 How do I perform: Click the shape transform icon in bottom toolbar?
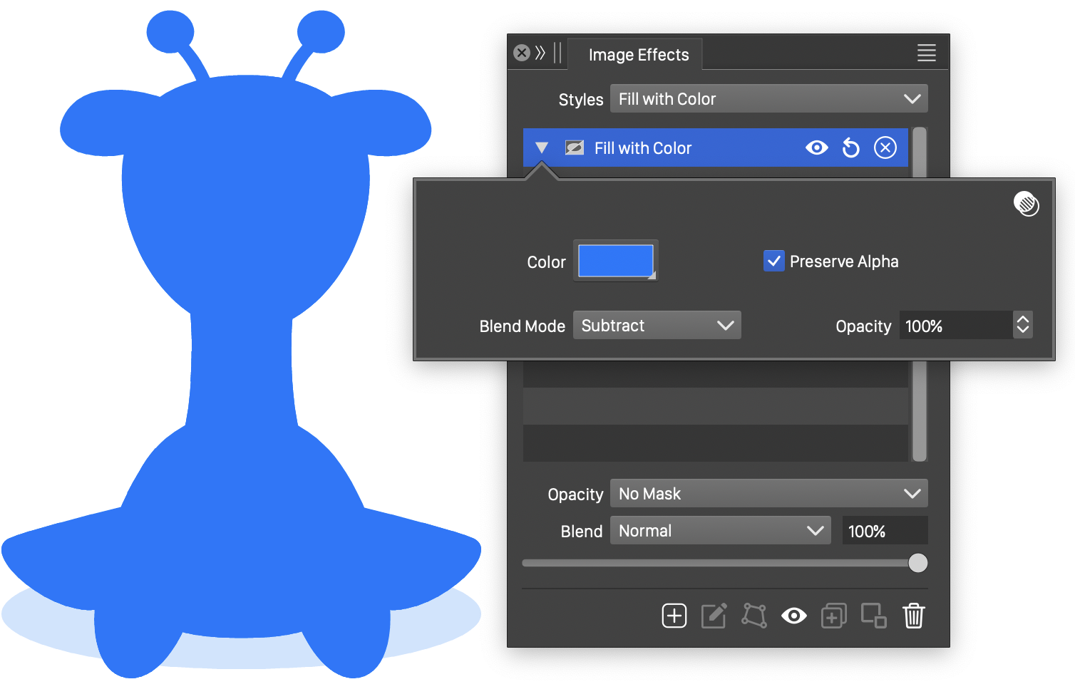[754, 616]
